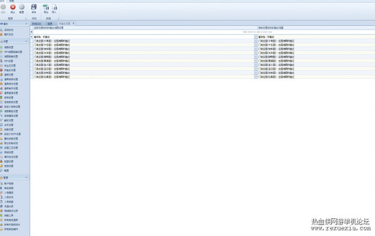The width and height of the screenshot is (375, 236).
Task: Switch to the 配置 document tab
Action: (51, 24)
